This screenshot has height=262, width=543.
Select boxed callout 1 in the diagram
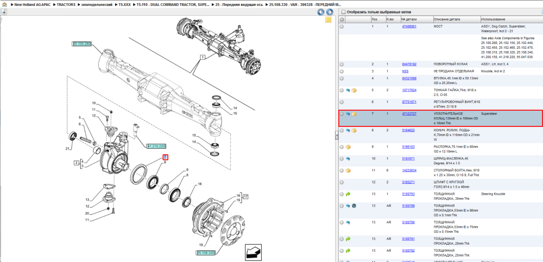pos(203,56)
